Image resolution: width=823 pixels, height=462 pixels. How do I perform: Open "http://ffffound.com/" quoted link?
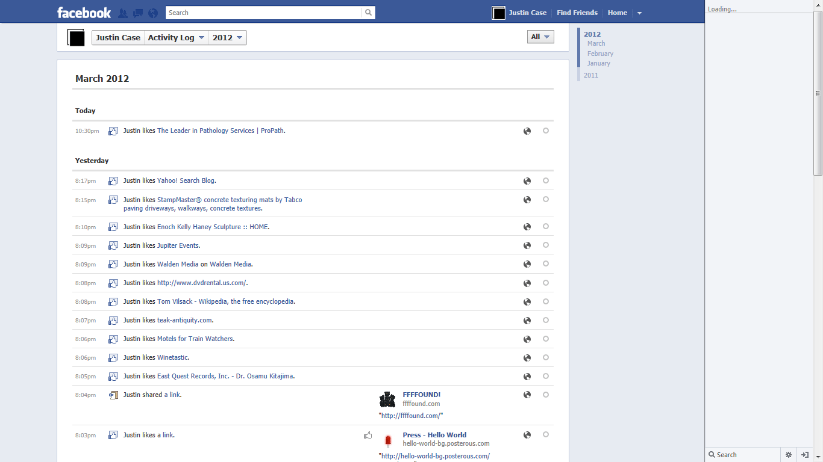pos(411,416)
